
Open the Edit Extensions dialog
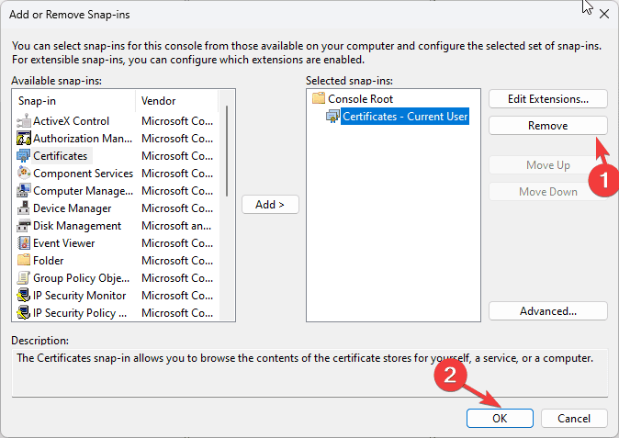(x=548, y=99)
